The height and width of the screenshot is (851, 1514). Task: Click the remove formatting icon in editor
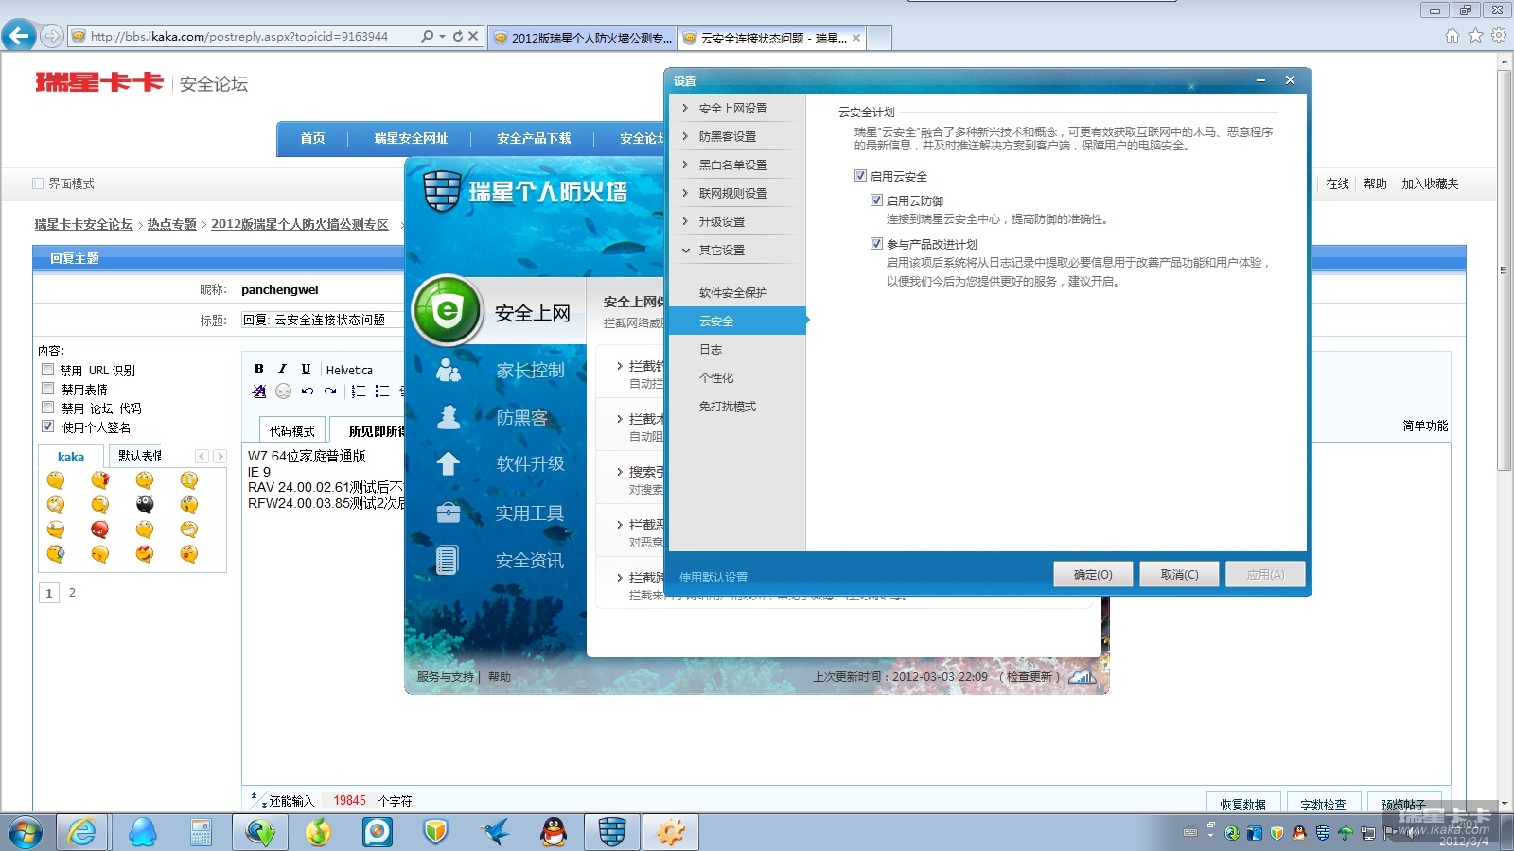[259, 391]
